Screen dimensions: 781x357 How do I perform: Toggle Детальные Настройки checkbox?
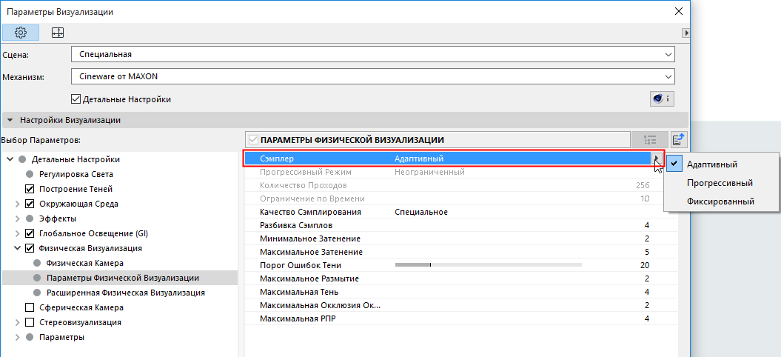tap(76, 99)
